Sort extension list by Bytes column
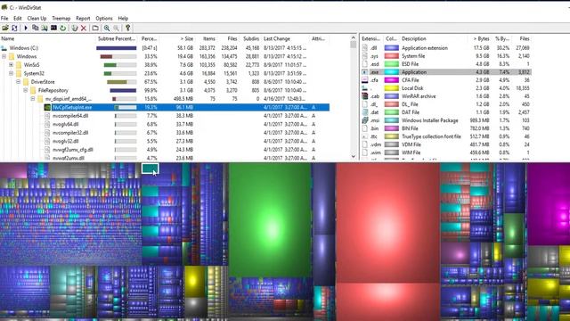Viewport: 570px width, 321px height. [x=479, y=38]
